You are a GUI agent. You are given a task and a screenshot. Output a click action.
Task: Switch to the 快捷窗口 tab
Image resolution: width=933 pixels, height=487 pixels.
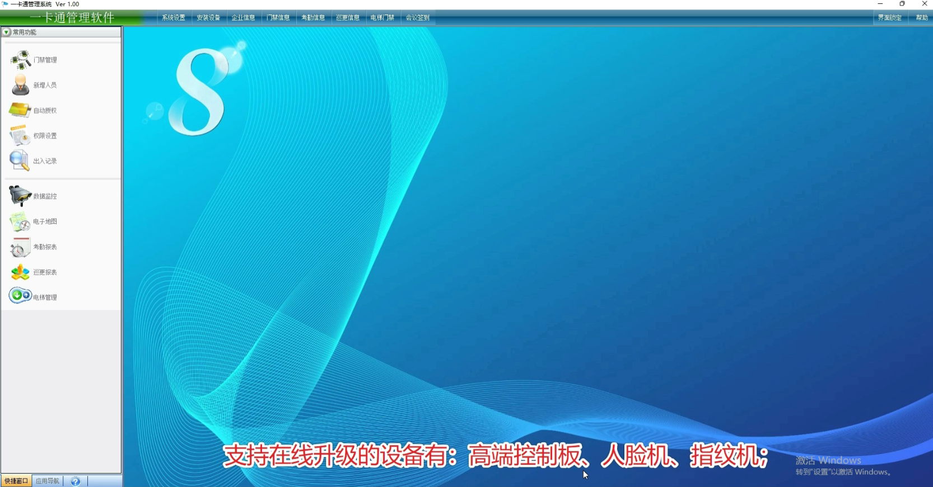[x=16, y=481]
